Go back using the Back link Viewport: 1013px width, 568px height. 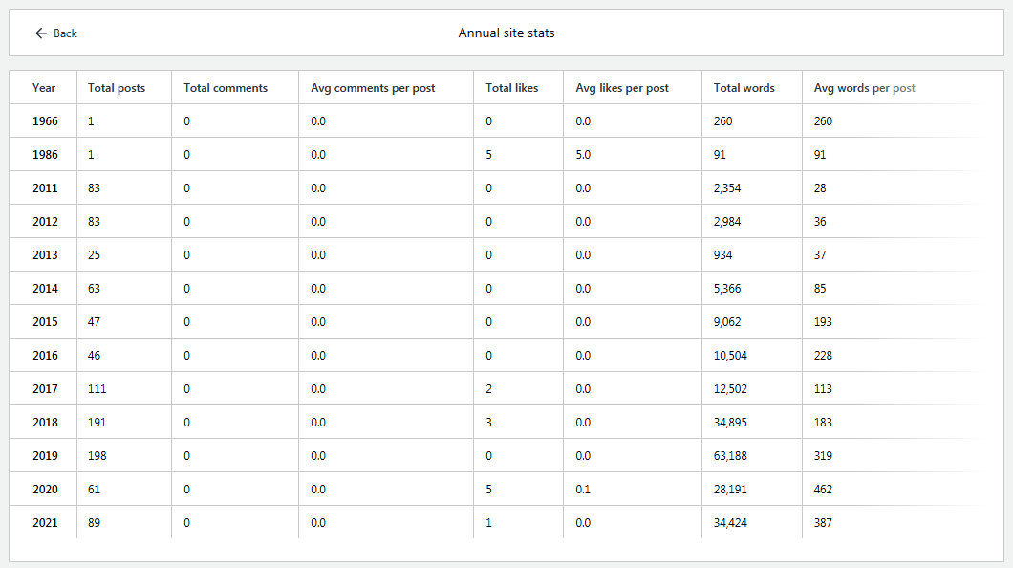pos(65,33)
